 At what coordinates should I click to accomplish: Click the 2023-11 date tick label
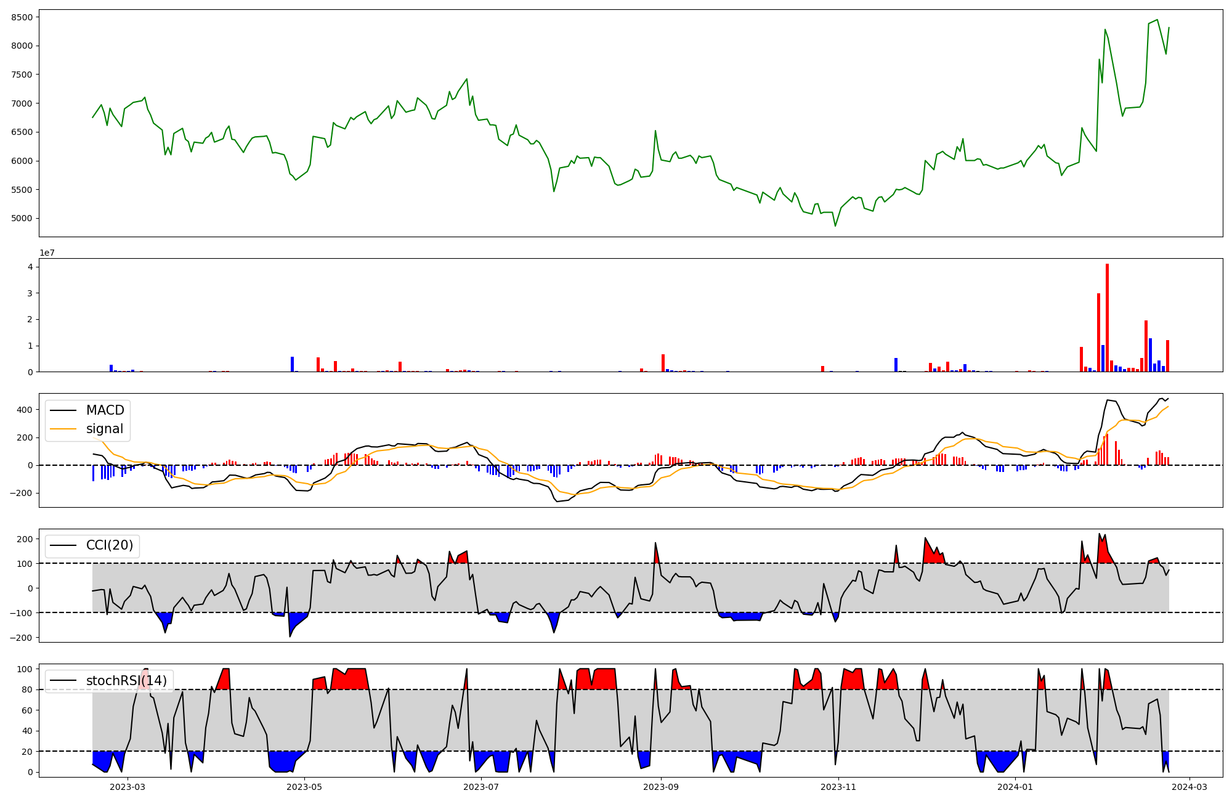[x=838, y=787]
